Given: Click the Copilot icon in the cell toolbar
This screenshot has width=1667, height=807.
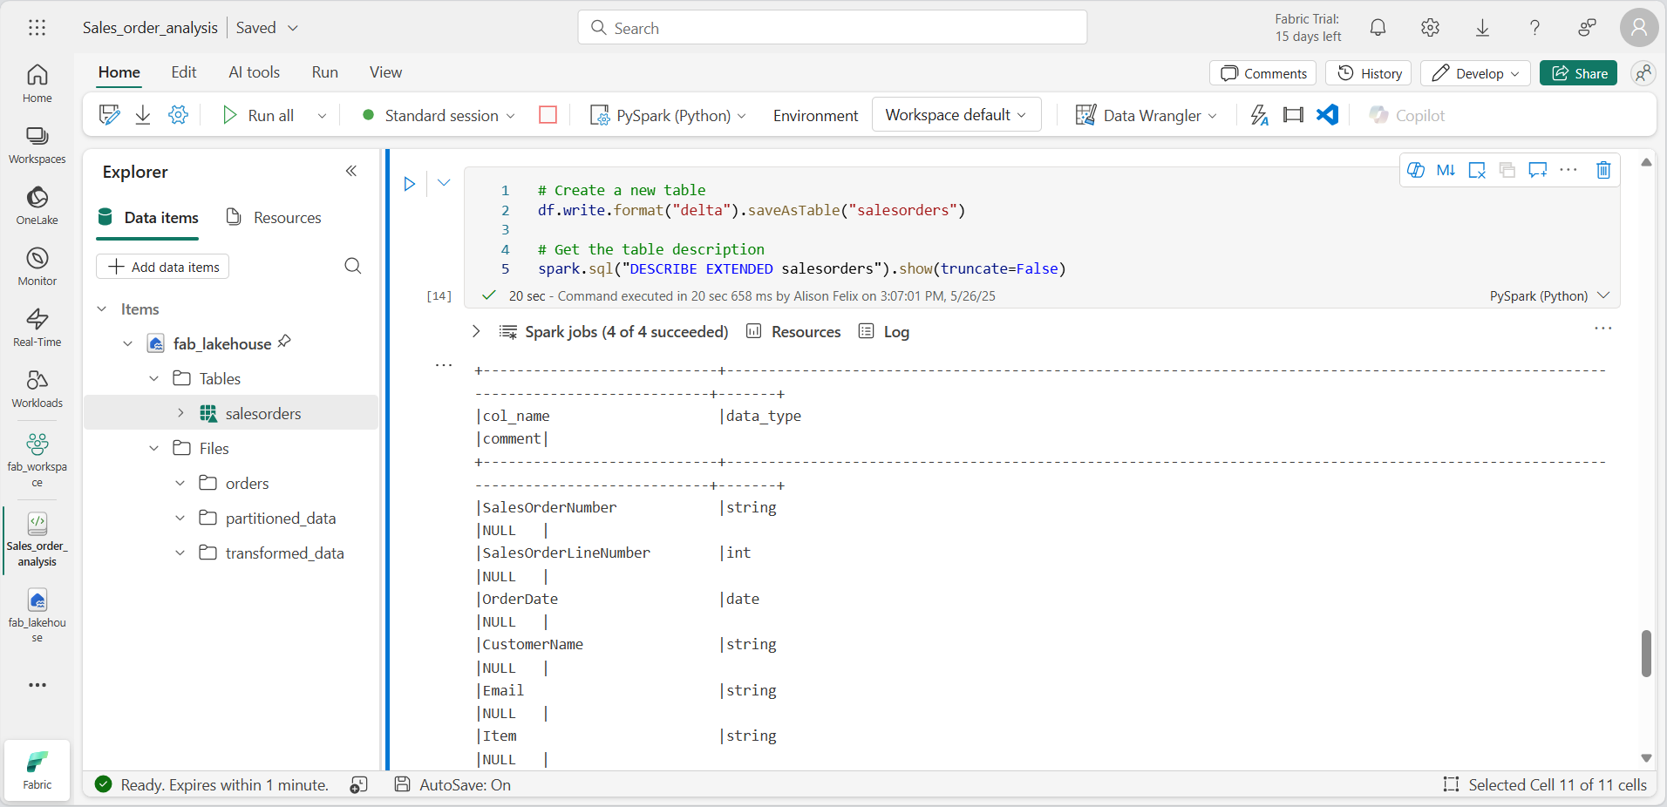Looking at the screenshot, I should coord(1416,170).
